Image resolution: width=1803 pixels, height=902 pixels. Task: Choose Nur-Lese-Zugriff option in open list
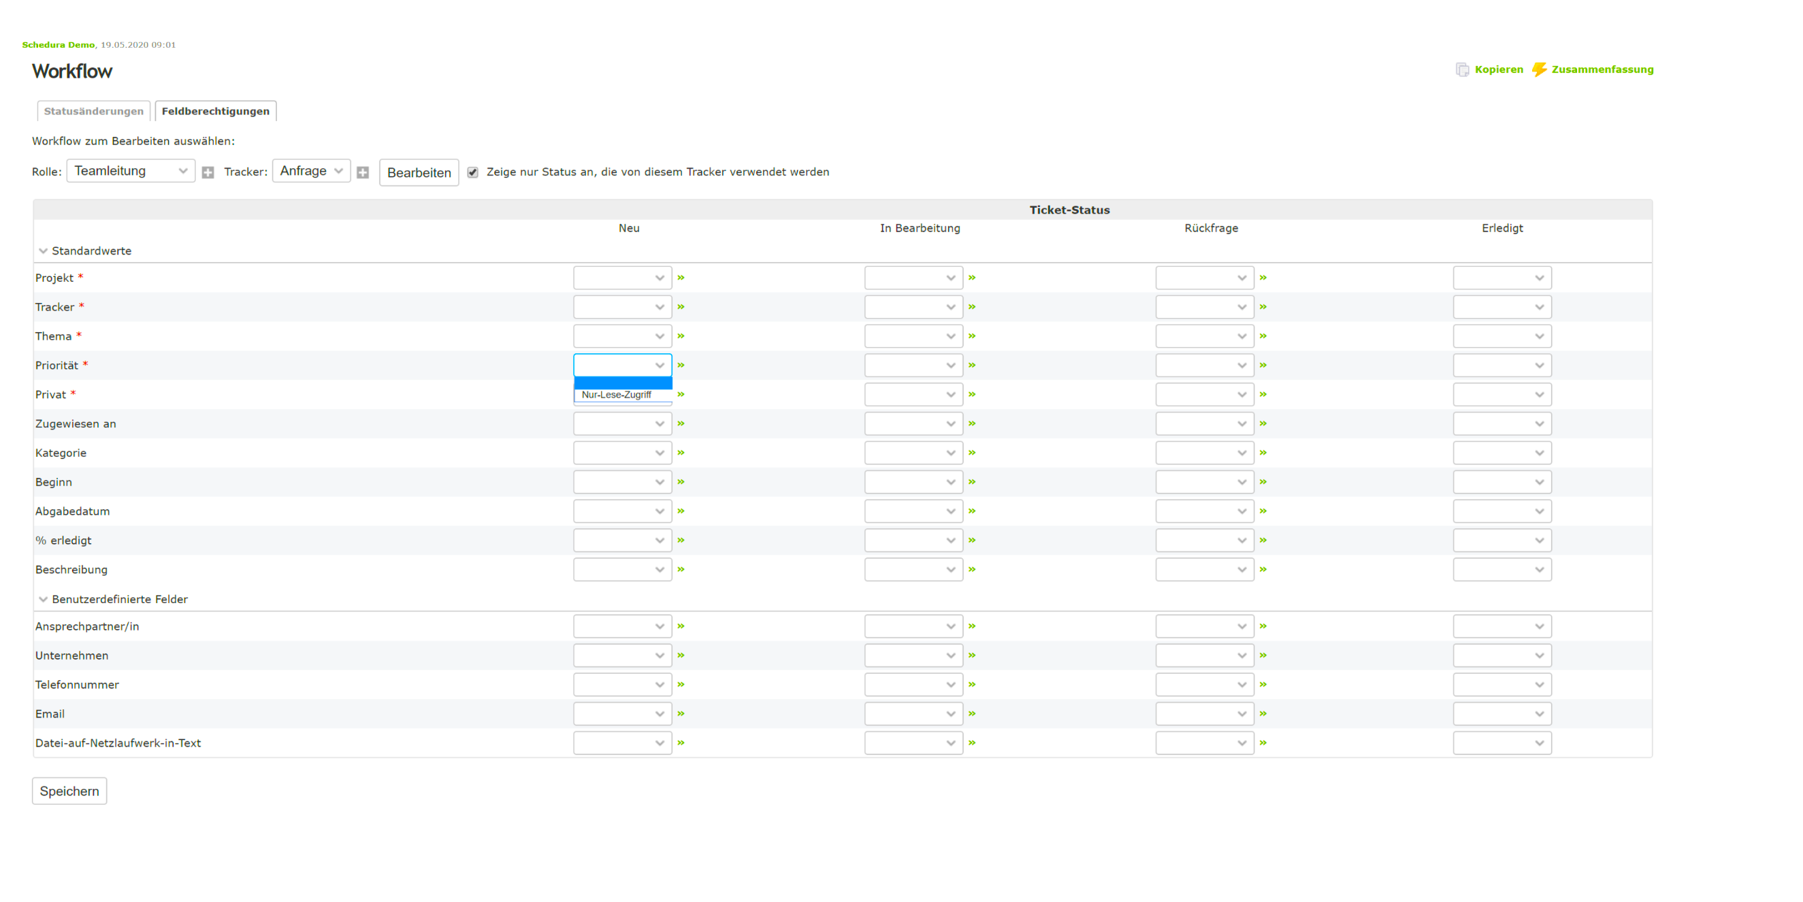(617, 395)
